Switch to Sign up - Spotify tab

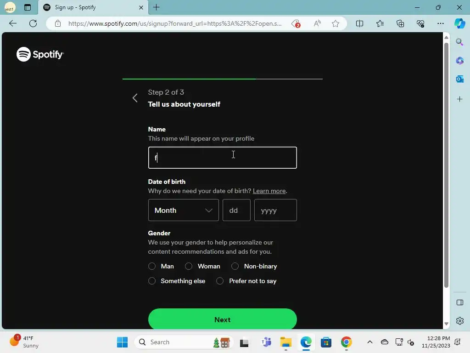coord(93,7)
